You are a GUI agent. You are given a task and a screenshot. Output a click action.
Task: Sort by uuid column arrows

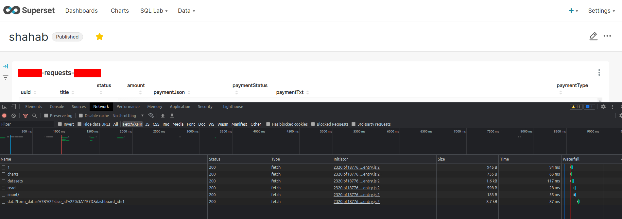[35, 92]
